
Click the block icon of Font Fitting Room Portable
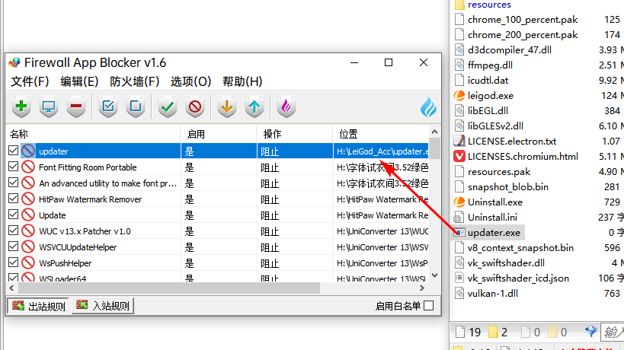click(x=28, y=167)
